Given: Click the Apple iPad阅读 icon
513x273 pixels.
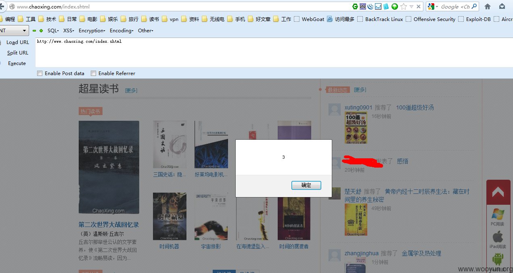Looking at the screenshot, I should click(x=498, y=237).
